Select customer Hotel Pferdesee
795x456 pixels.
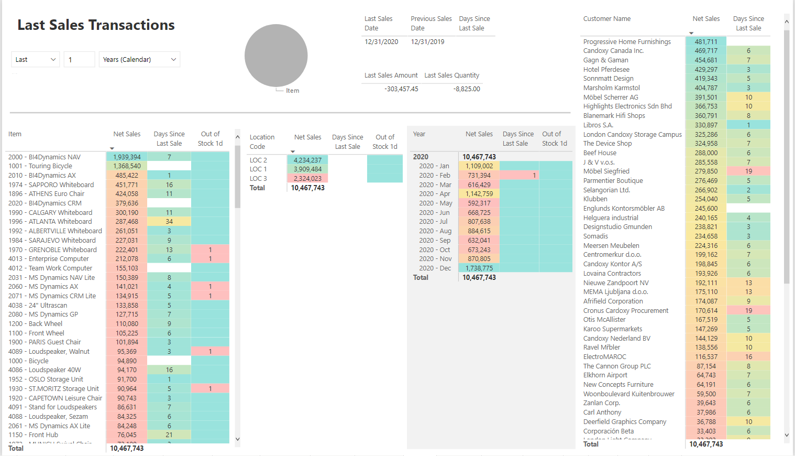click(606, 70)
